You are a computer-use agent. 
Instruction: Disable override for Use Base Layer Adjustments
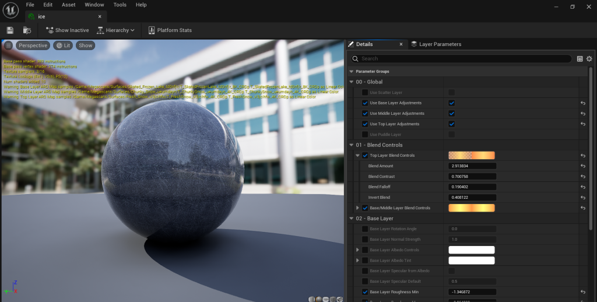coord(365,103)
